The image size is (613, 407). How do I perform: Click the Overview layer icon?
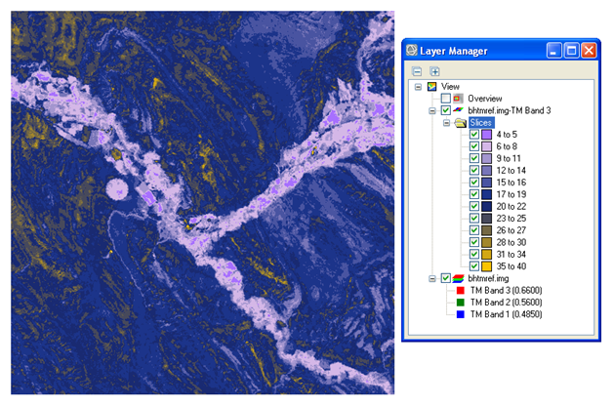(x=458, y=99)
